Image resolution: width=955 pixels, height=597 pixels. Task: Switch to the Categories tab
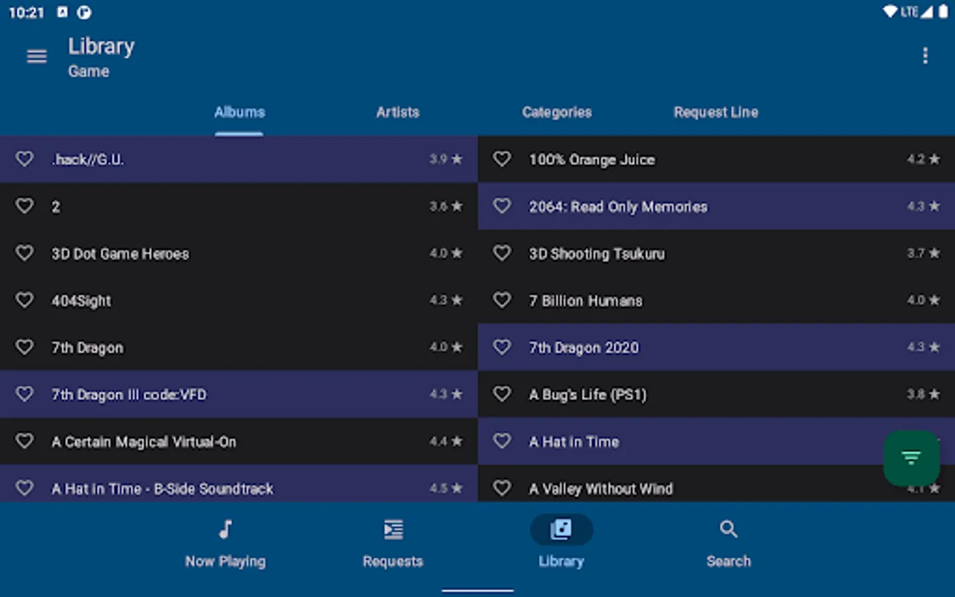[557, 112]
